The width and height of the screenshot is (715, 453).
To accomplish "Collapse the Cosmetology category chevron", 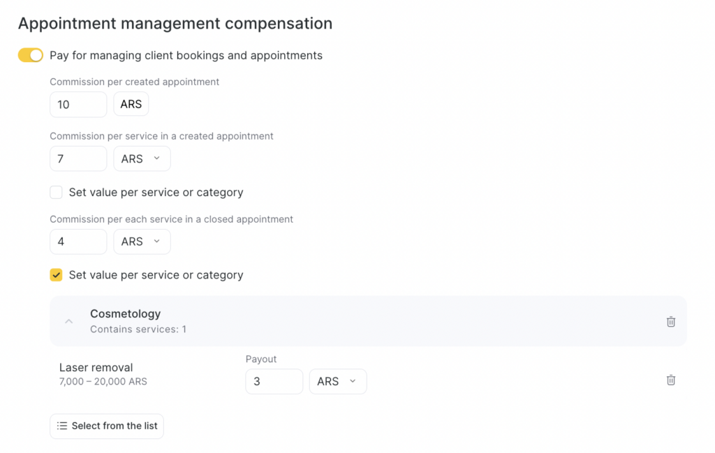I will 68,322.
